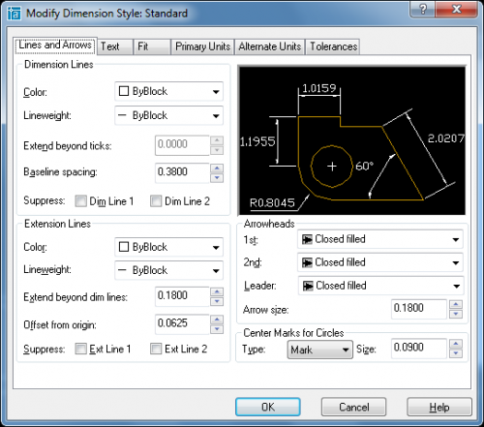
Task: Click the question mark help icon in title bar
Action: [423, 9]
